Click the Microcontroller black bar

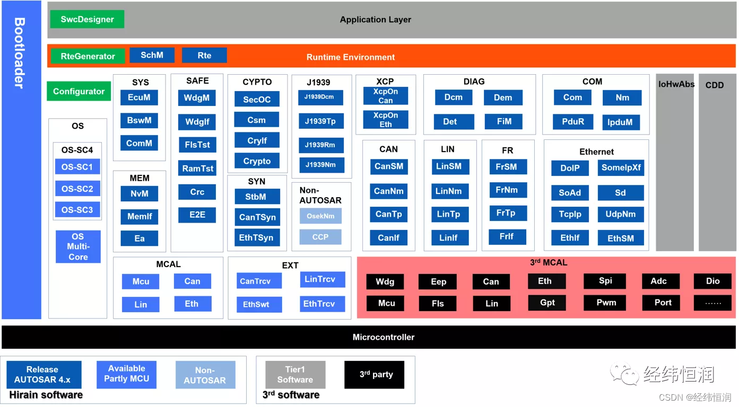383,337
